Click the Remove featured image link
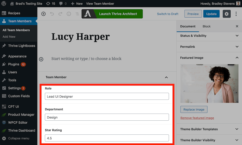242x145 pixels. [x=197, y=118]
